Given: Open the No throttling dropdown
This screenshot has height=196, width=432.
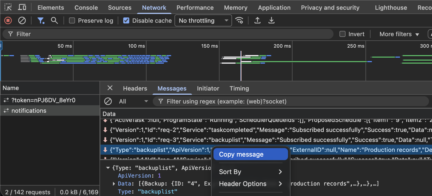Looking at the screenshot, I should pyautogui.click(x=203, y=20).
